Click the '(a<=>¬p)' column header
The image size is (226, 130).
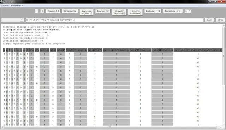tap(44, 50)
